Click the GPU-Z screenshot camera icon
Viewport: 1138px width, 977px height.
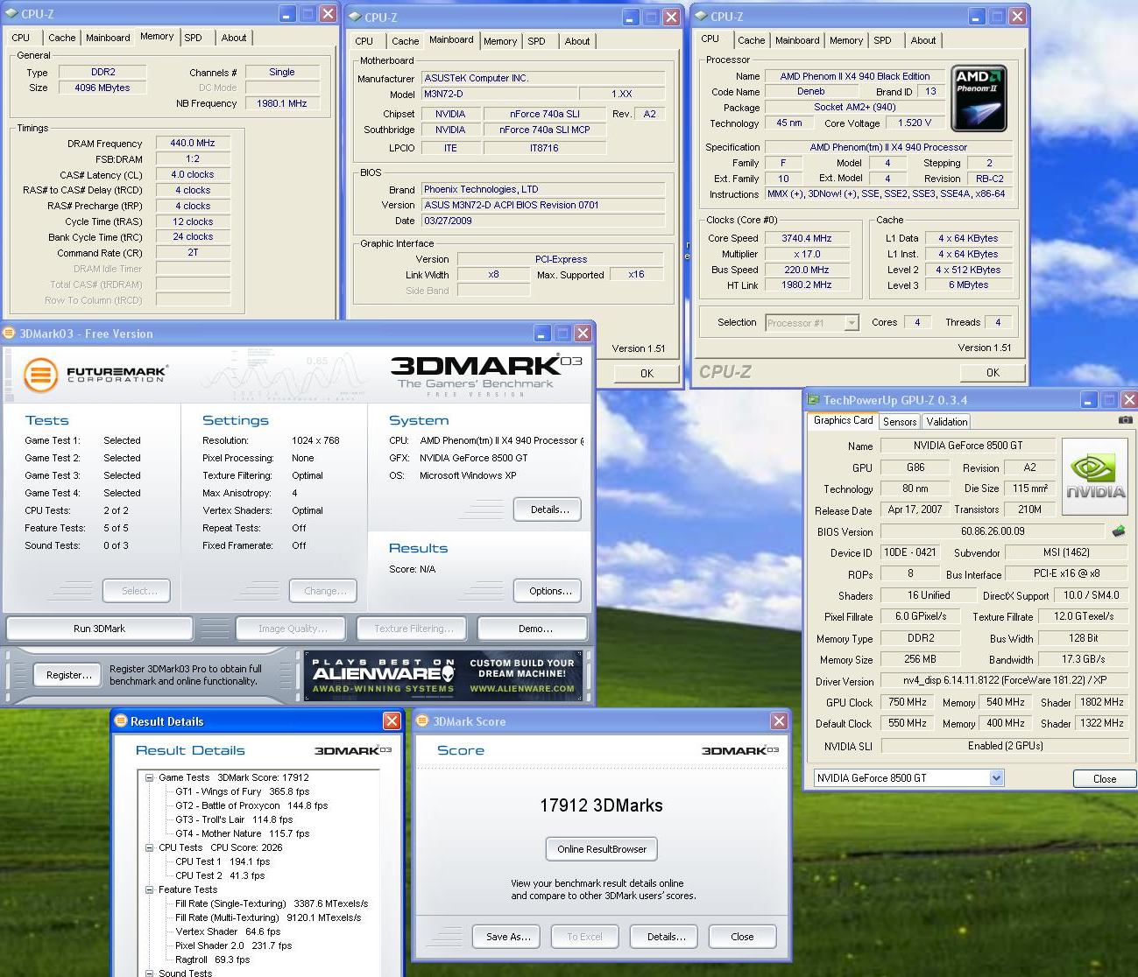click(1125, 420)
